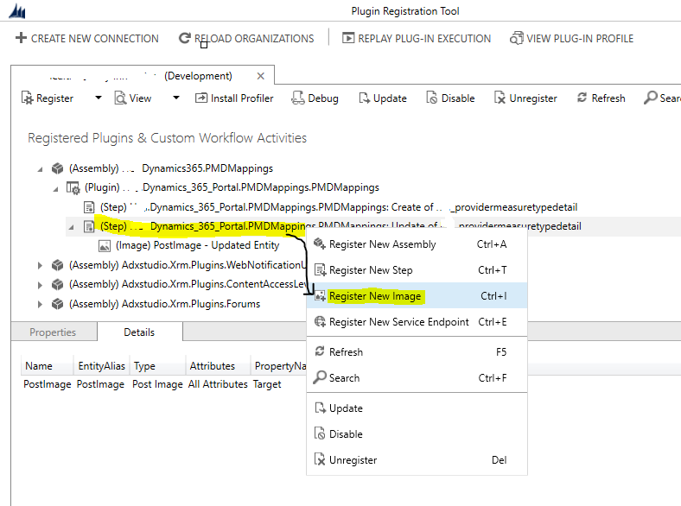Click the Replay Plug-in Execution icon

tap(348, 38)
